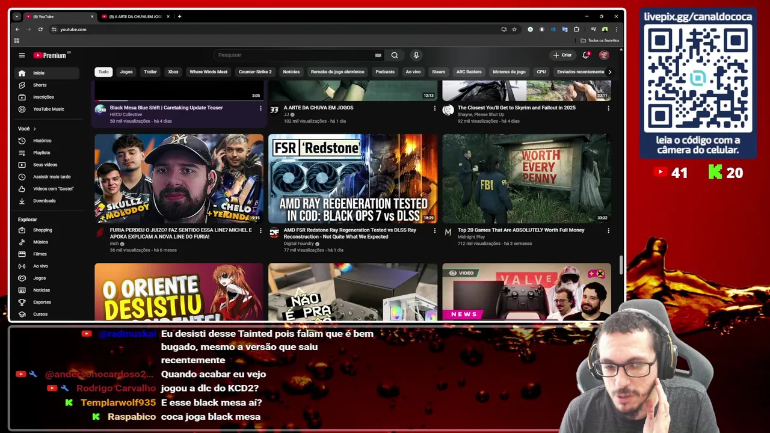Image resolution: width=770 pixels, height=433 pixels.
Task: Click the Criar button
Action: click(x=562, y=55)
